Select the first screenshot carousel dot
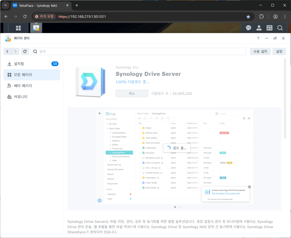The height and width of the screenshot is (238, 291). coord(175,207)
